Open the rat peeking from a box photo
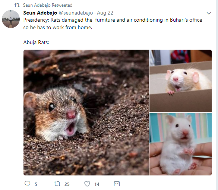218x190 pixels. 181,81
